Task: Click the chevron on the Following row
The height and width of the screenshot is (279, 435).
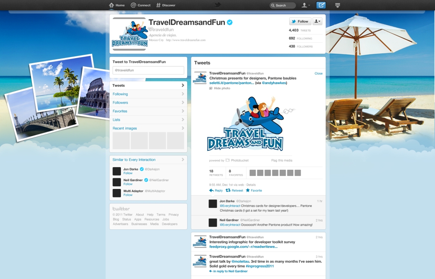Action: (x=183, y=94)
